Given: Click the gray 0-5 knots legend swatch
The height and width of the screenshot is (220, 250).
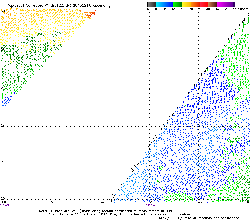Looking at the screenshot, I should click(152, 4).
